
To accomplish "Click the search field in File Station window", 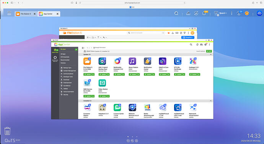I will click(x=146, y=33).
